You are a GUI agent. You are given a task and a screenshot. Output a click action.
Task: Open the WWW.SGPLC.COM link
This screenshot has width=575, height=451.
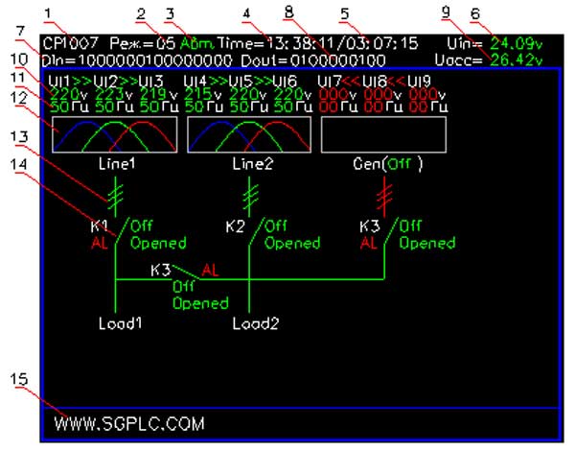[129, 423]
